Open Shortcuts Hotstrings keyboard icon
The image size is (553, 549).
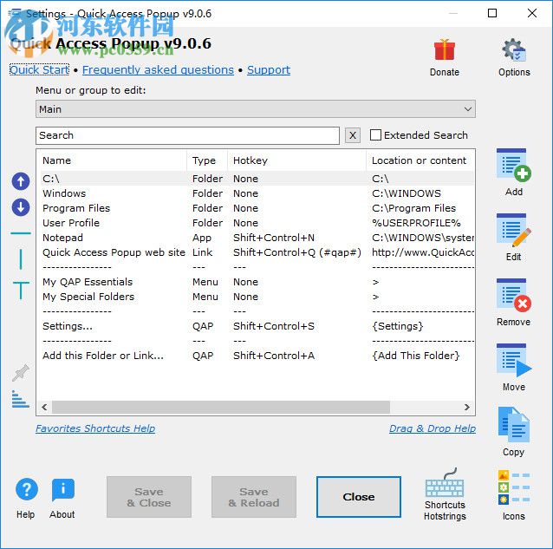pyautogui.click(x=445, y=483)
